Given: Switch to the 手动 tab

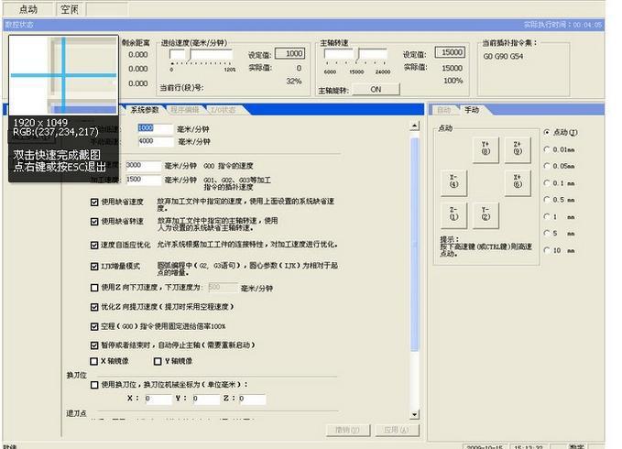Looking at the screenshot, I should [472, 110].
